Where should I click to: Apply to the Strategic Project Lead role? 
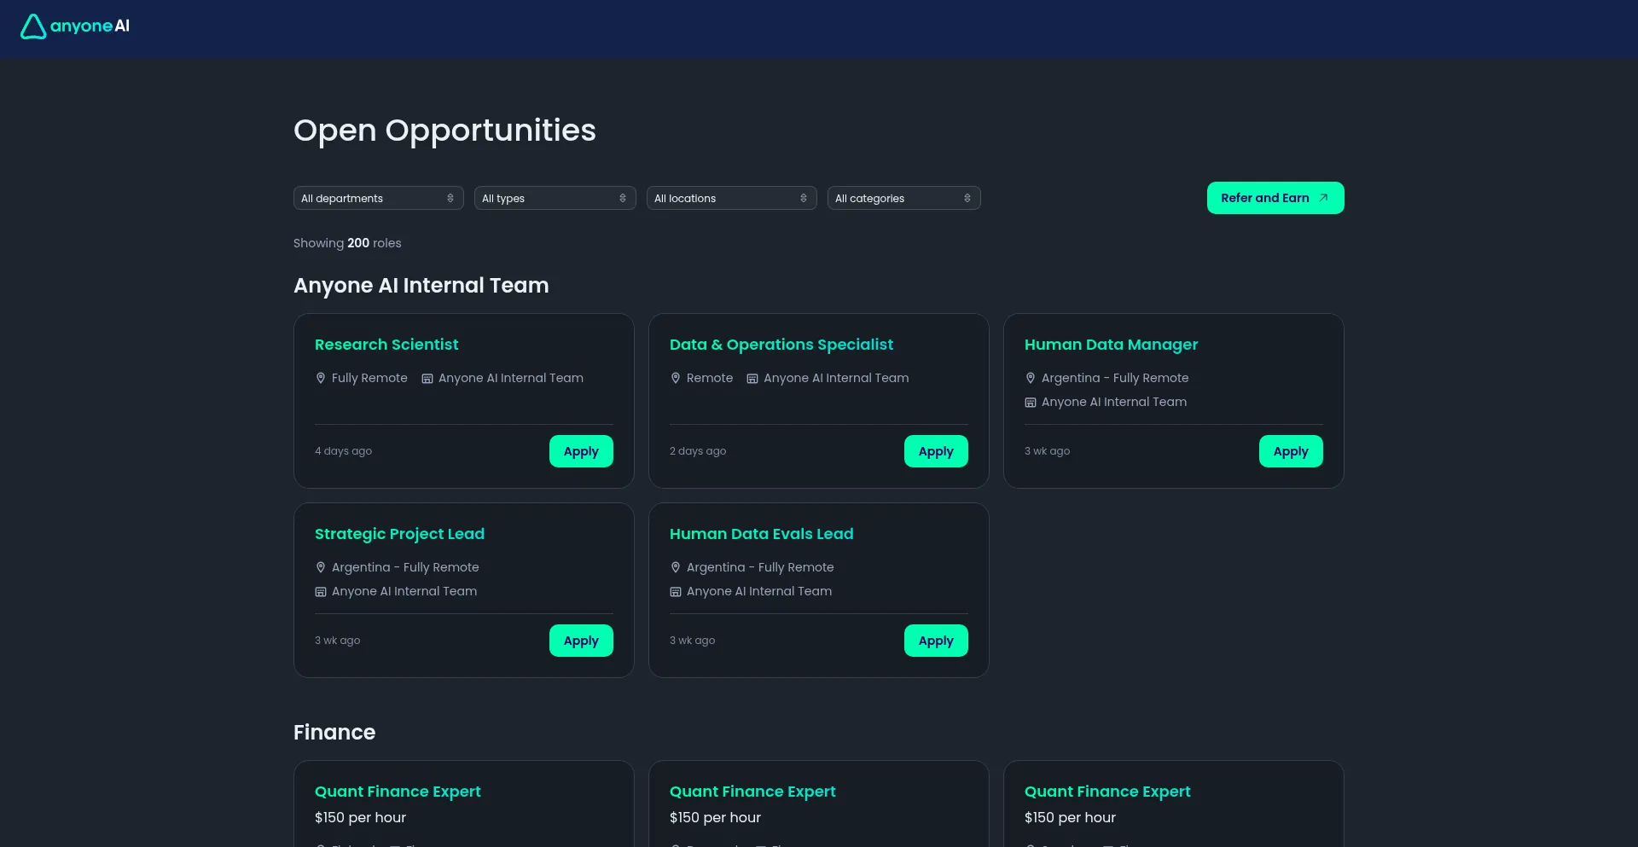581,641
